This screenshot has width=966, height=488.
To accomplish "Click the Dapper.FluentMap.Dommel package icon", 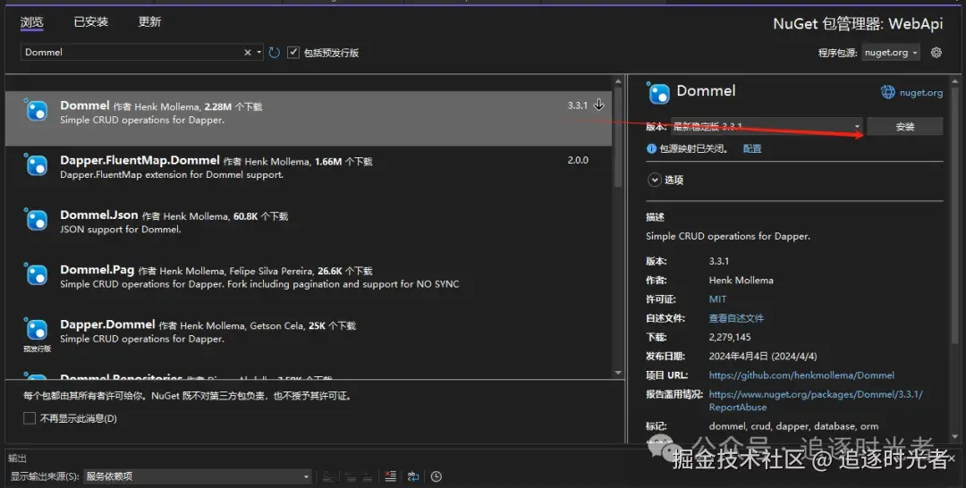I will coord(37,165).
